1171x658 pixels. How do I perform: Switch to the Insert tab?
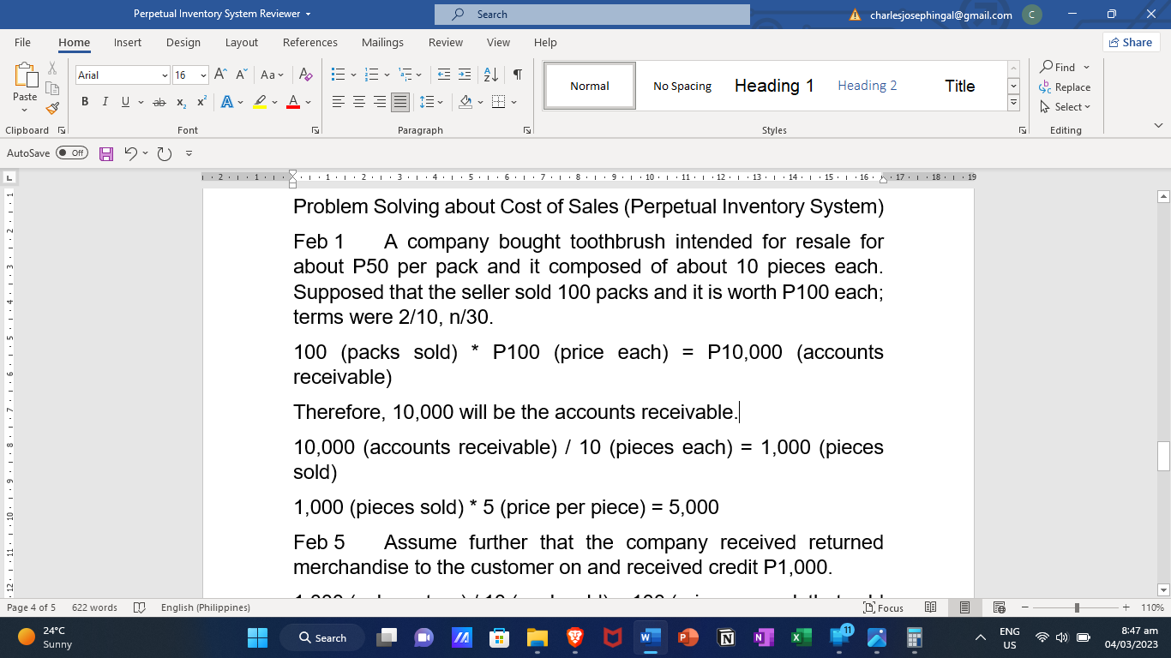point(128,42)
